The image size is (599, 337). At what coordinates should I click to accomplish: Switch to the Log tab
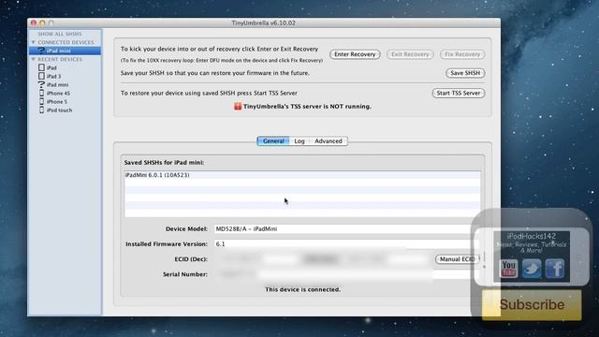click(x=299, y=141)
